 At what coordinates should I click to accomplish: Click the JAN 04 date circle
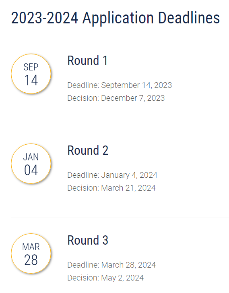31,164
